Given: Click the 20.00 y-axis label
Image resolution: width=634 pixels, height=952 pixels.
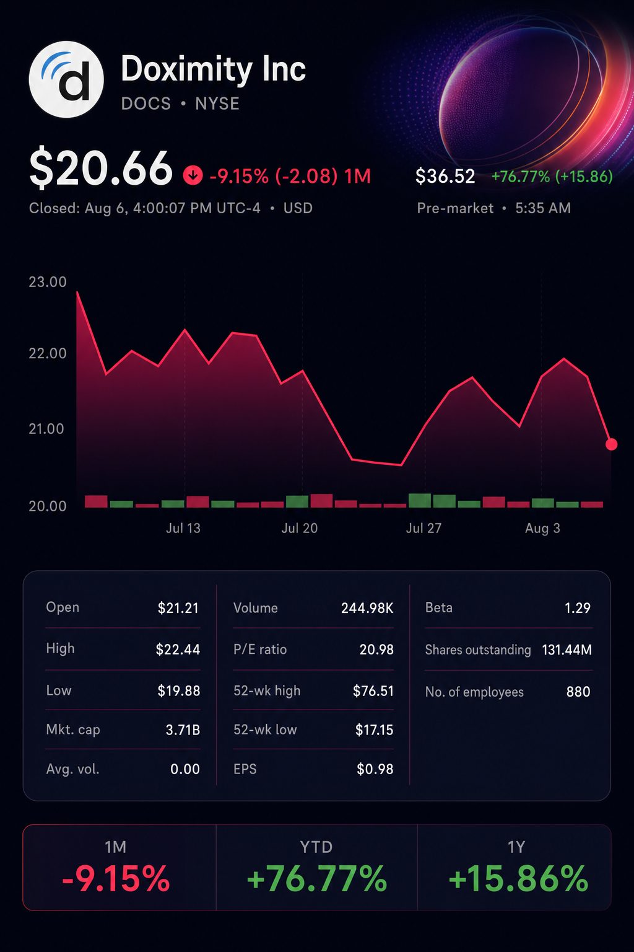Looking at the screenshot, I should coord(48,506).
